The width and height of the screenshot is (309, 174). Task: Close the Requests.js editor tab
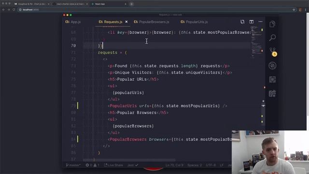(126, 22)
